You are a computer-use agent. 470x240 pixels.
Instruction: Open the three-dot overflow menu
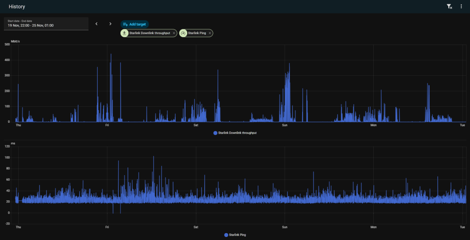point(461,6)
